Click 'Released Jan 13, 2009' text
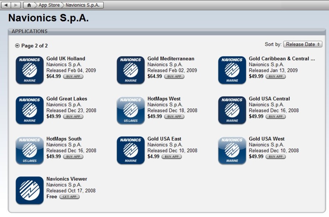Image resolution: width=329 pixels, height=217 pixels. point(273,70)
